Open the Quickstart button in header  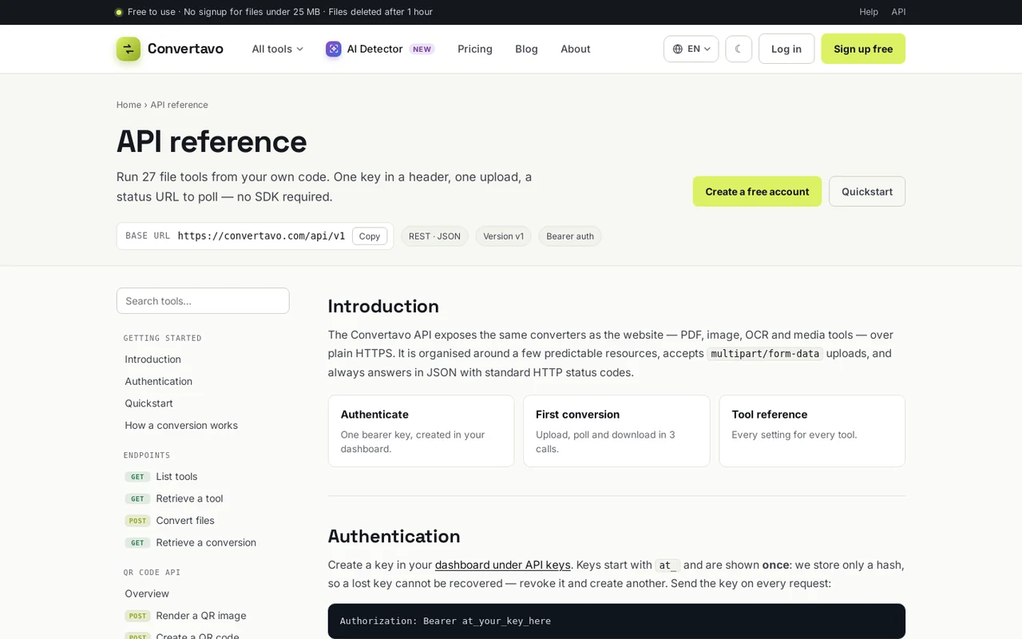pos(867,192)
